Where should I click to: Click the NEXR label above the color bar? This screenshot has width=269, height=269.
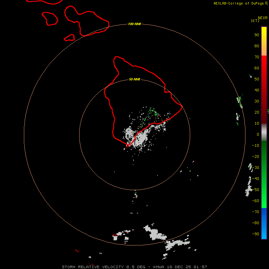(x=263, y=18)
